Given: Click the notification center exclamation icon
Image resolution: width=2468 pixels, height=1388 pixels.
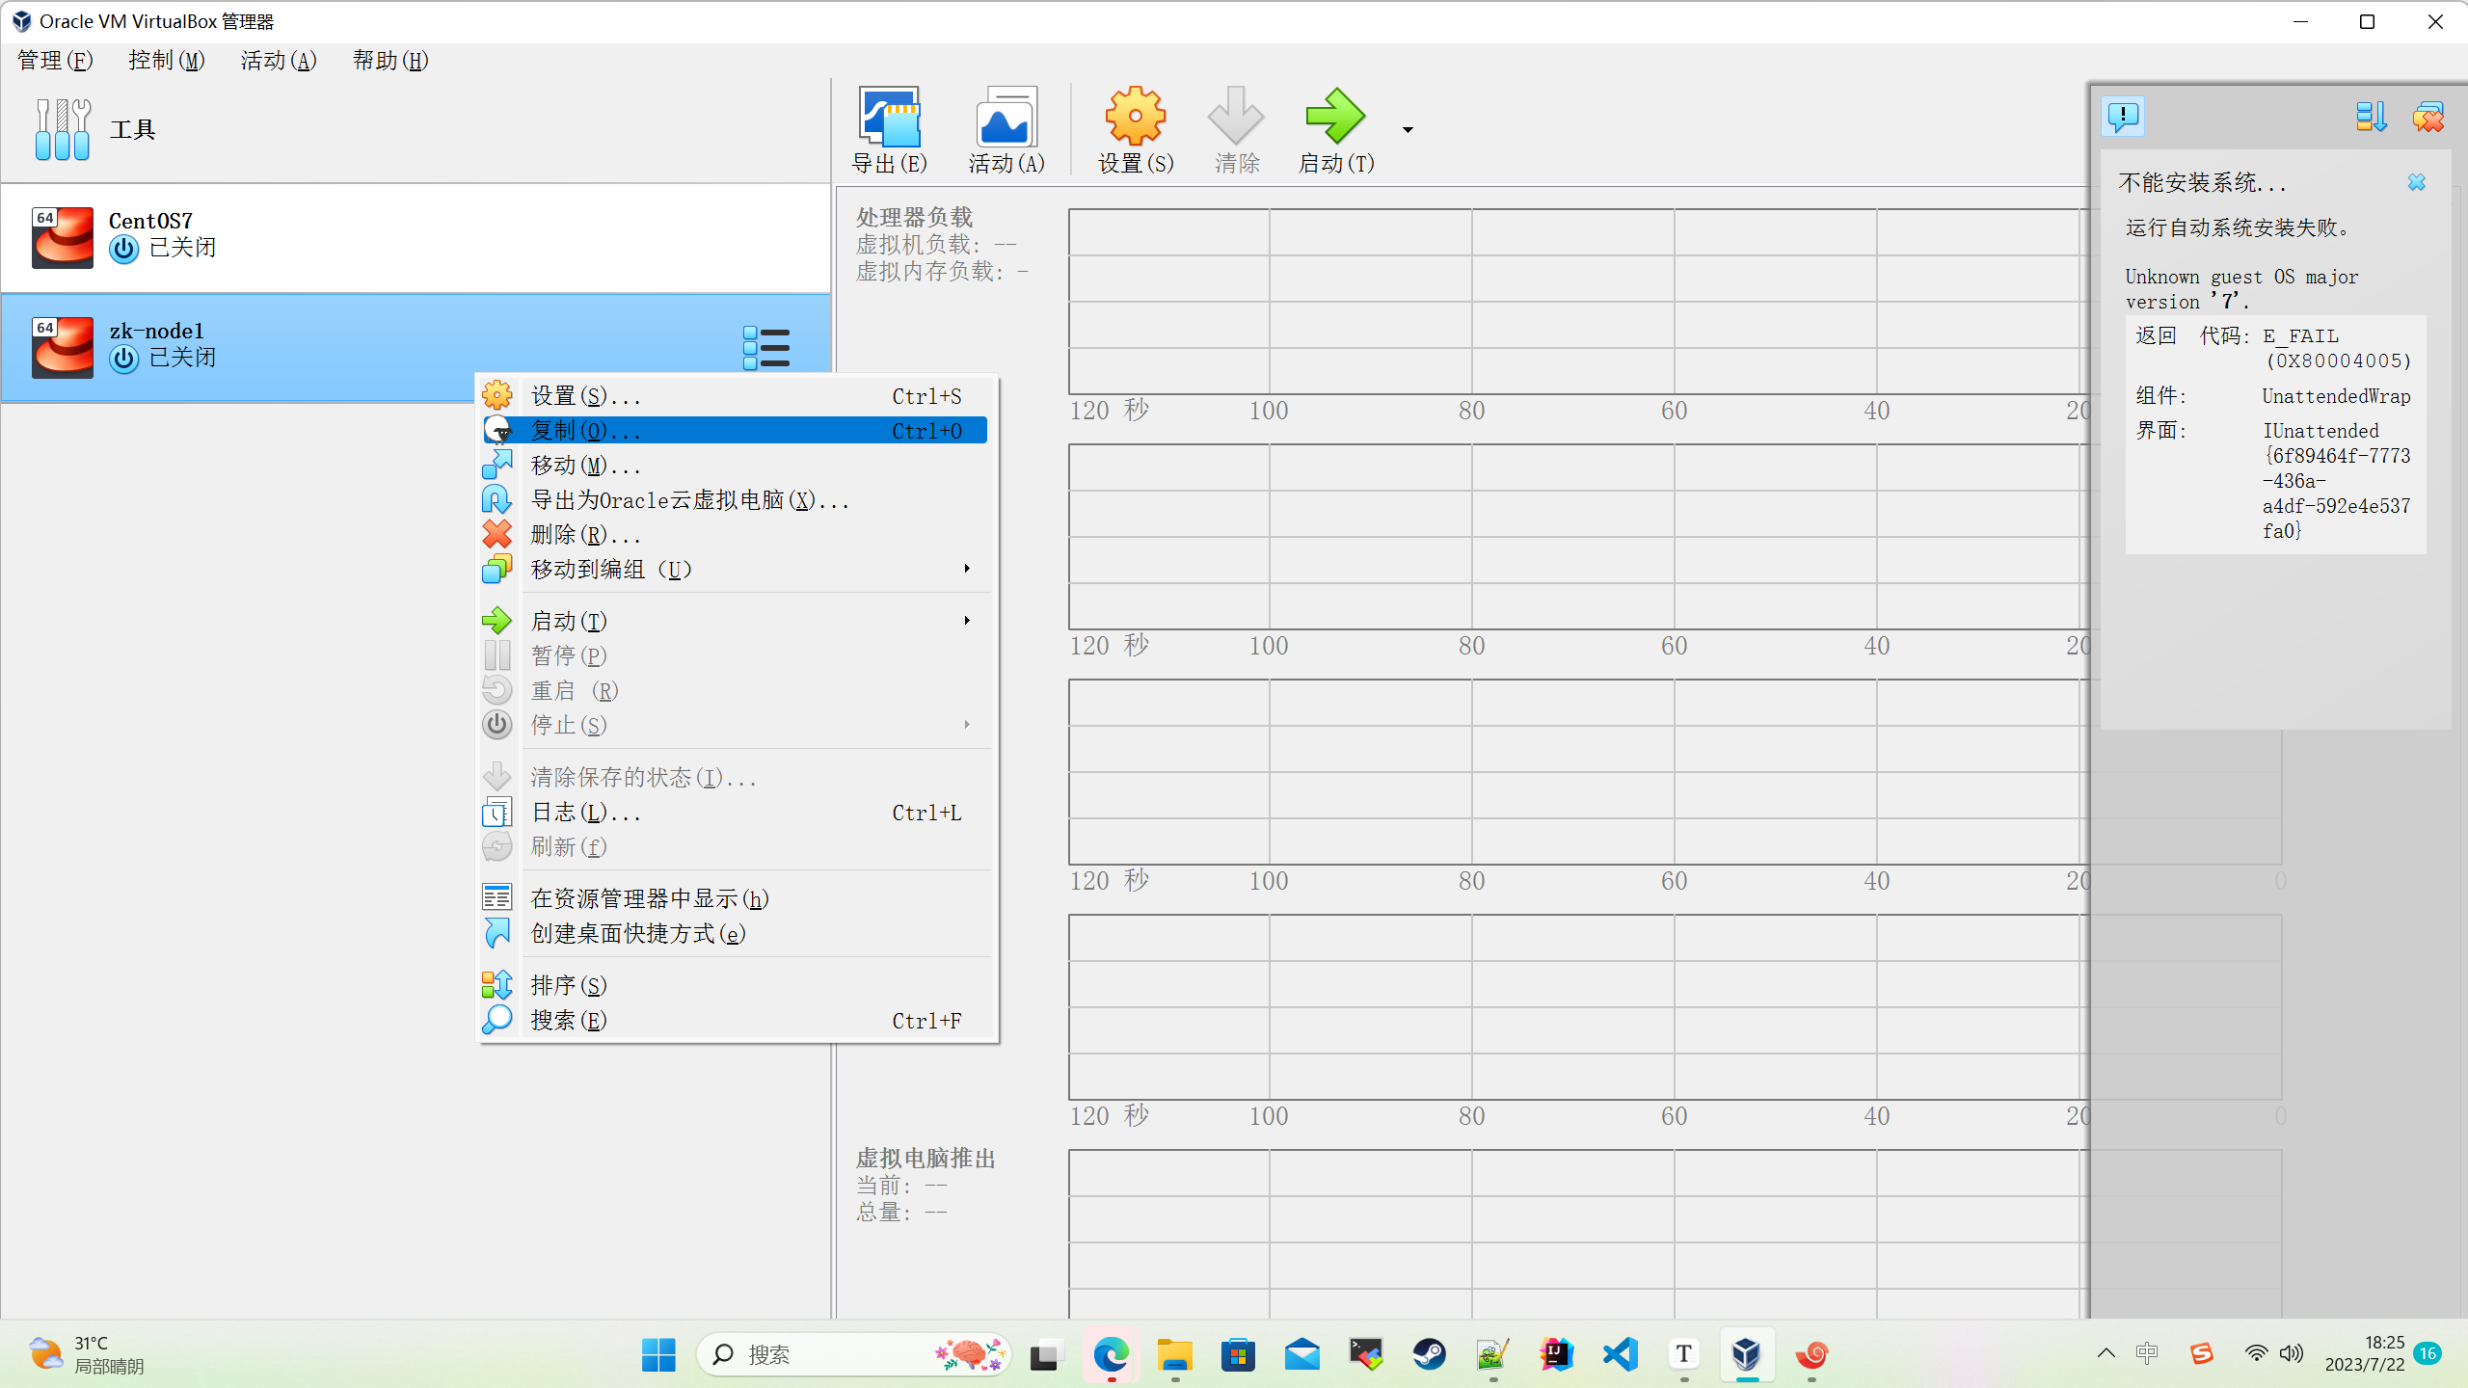Looking at the screenshot, I should pyautogui.click(x=2123, y=117).
